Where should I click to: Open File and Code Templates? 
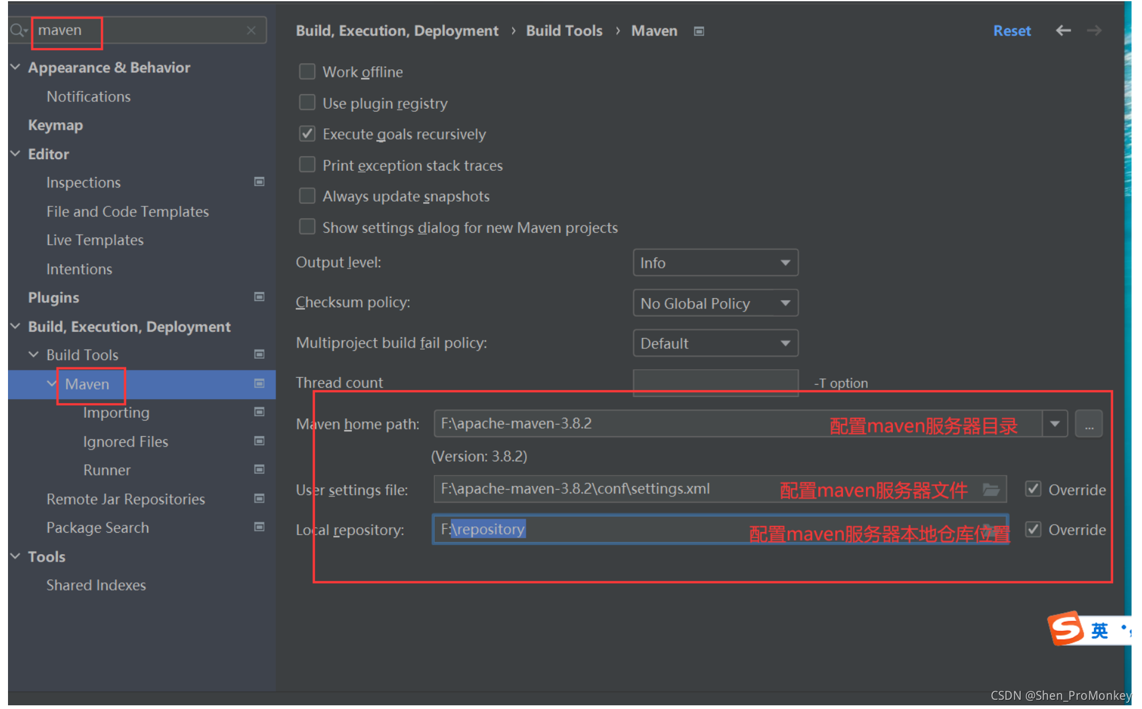128,211
